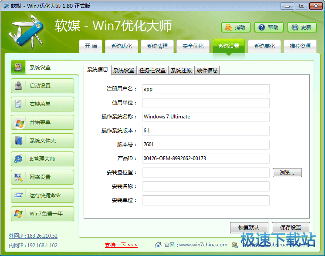Open the 任务栏设置 sub-tab
The image size is (325, 256).
pos(152,71)
